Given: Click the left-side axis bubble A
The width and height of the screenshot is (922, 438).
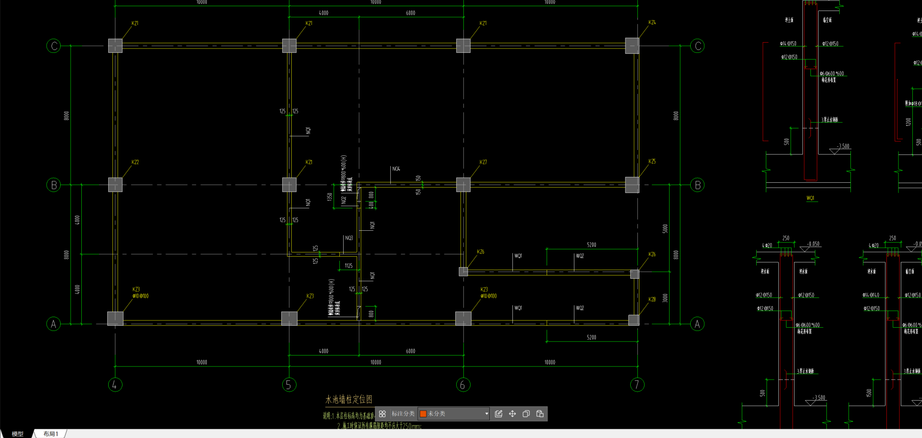Looking at the screenshot, I should coord(53,324).
